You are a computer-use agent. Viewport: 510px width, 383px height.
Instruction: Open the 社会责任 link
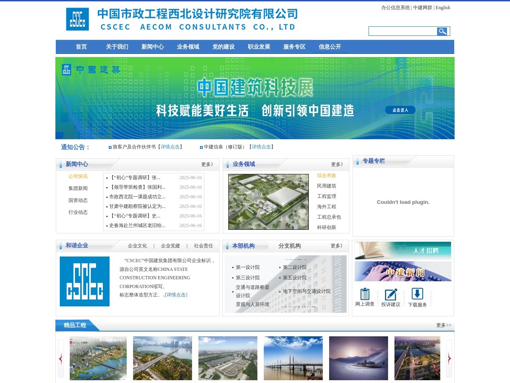pos(204,246)
